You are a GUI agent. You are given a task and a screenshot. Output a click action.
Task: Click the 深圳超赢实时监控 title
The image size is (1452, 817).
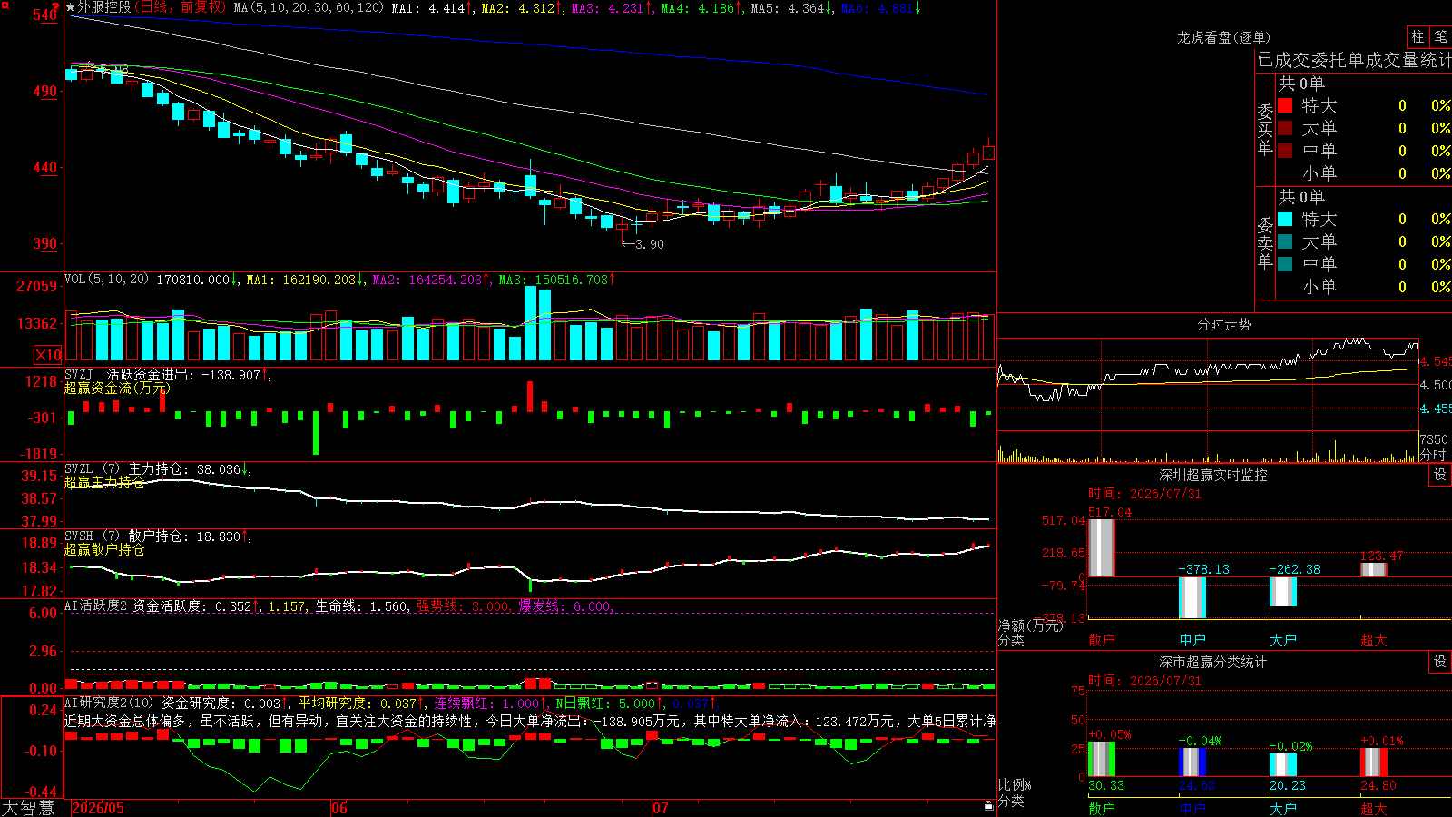[1212, 475]
